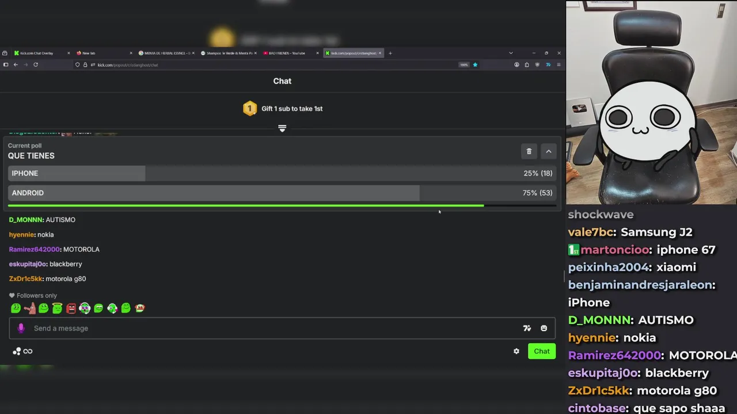
Task: Open the browser extensions icon
Action: tap(527, 65)
